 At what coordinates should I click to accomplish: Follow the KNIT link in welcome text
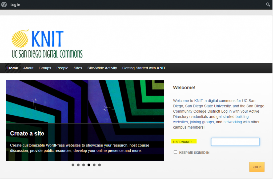click(x=198, y=101)
